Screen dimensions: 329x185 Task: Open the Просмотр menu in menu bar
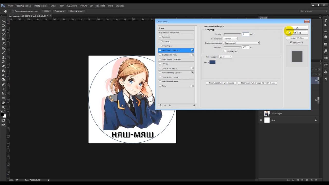100,6
